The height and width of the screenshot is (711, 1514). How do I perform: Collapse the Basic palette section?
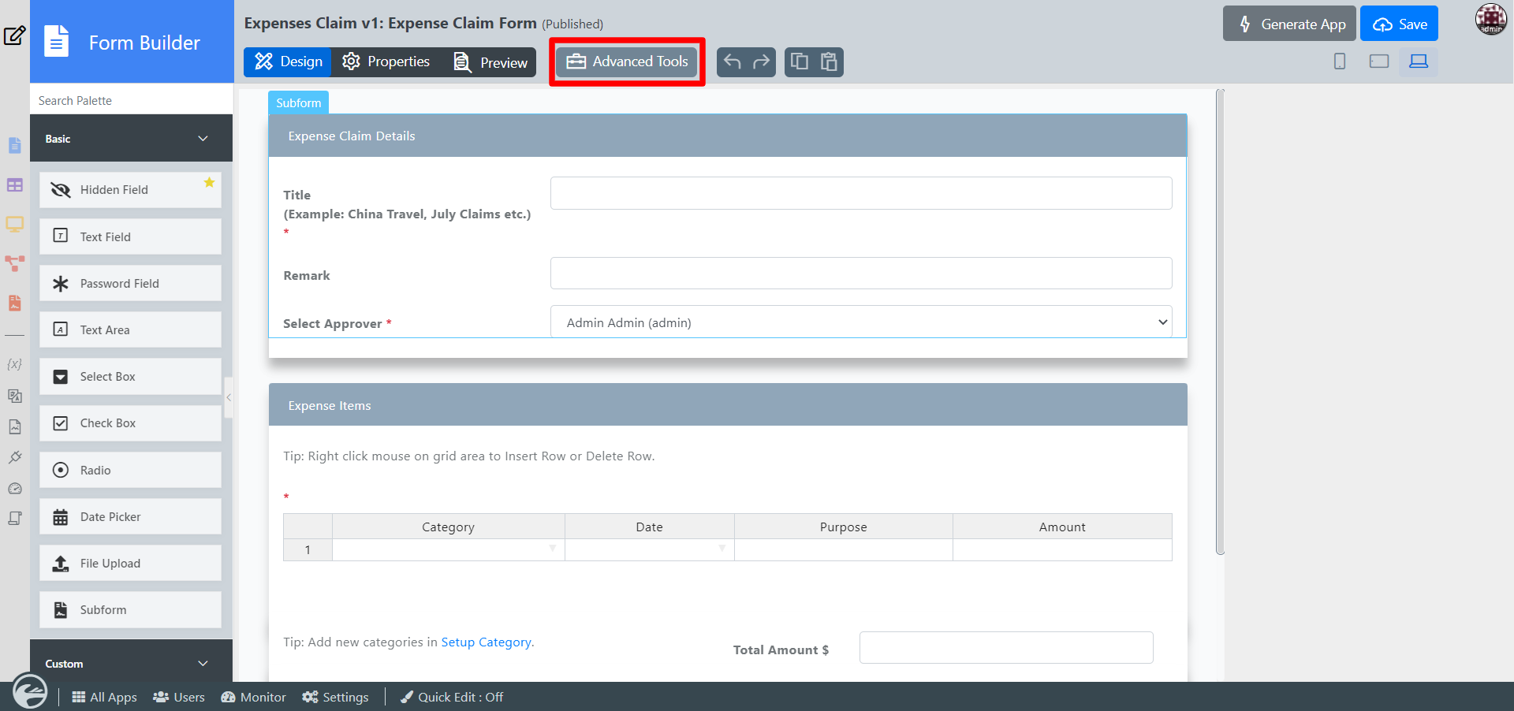pos(131,139)
